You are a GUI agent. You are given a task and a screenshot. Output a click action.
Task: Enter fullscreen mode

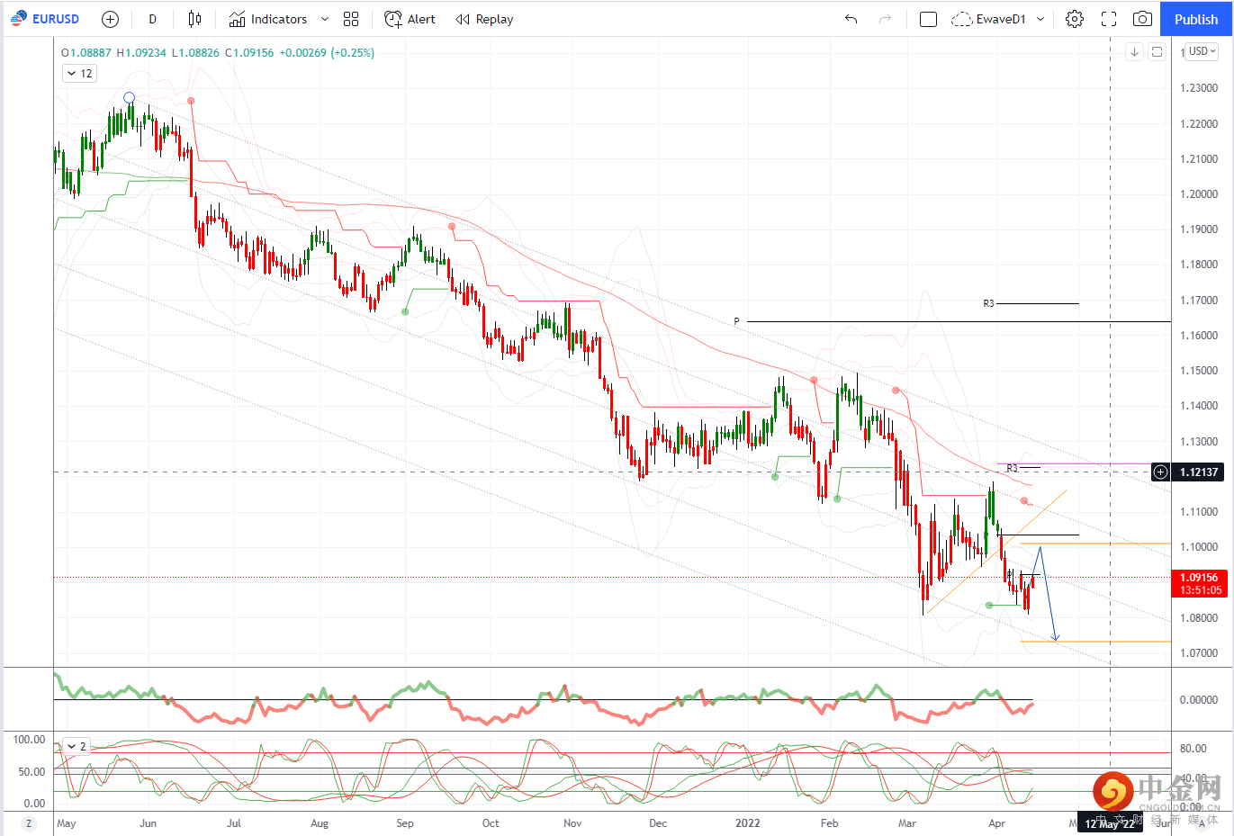(1109, 19)
